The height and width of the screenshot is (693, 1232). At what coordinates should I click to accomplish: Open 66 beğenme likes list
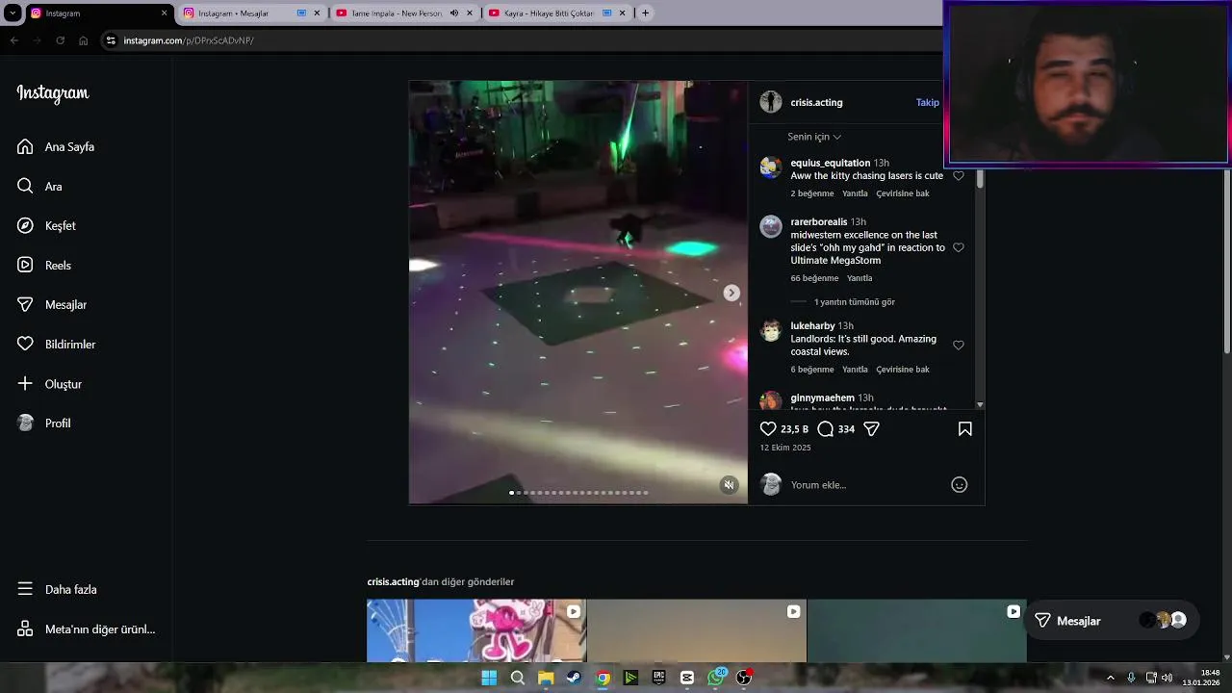[814, 278]
